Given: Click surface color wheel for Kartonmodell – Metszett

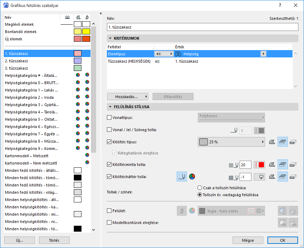Looking at the screenshot, I should (87, 155).
